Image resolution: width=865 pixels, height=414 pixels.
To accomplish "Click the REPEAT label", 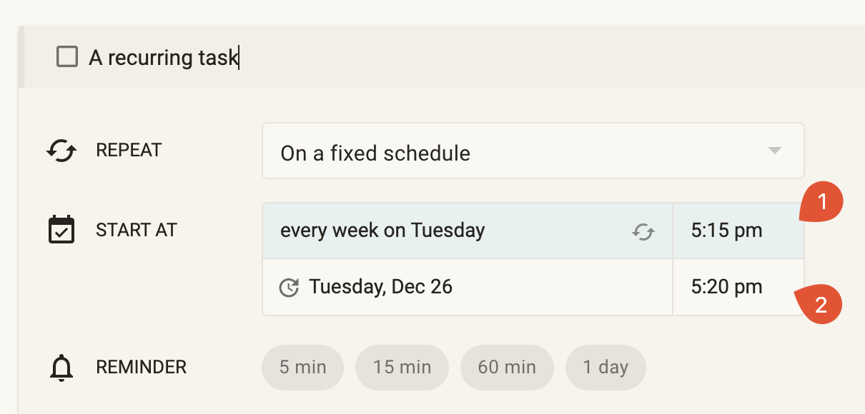I will [x=129, y=151].
